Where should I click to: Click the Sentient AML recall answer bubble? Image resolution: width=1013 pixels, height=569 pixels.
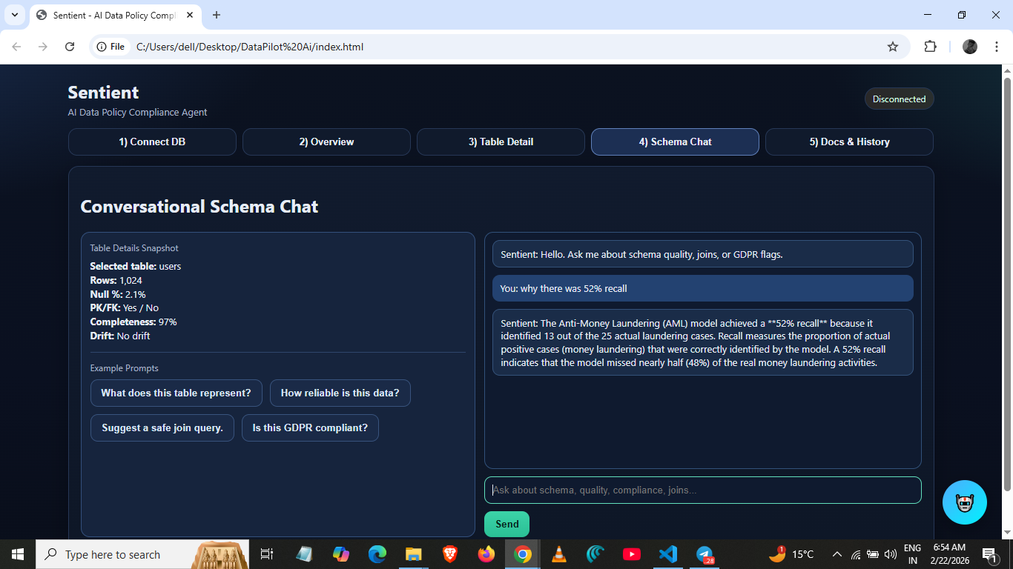click(703, 342)
